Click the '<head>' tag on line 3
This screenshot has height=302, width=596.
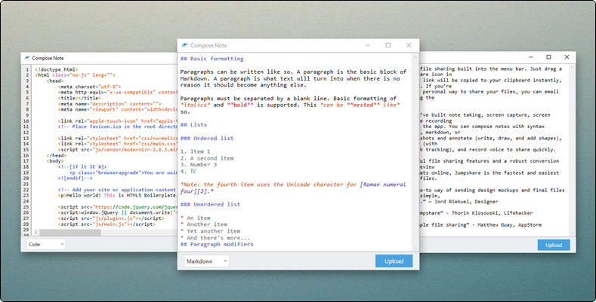[55, 81]
